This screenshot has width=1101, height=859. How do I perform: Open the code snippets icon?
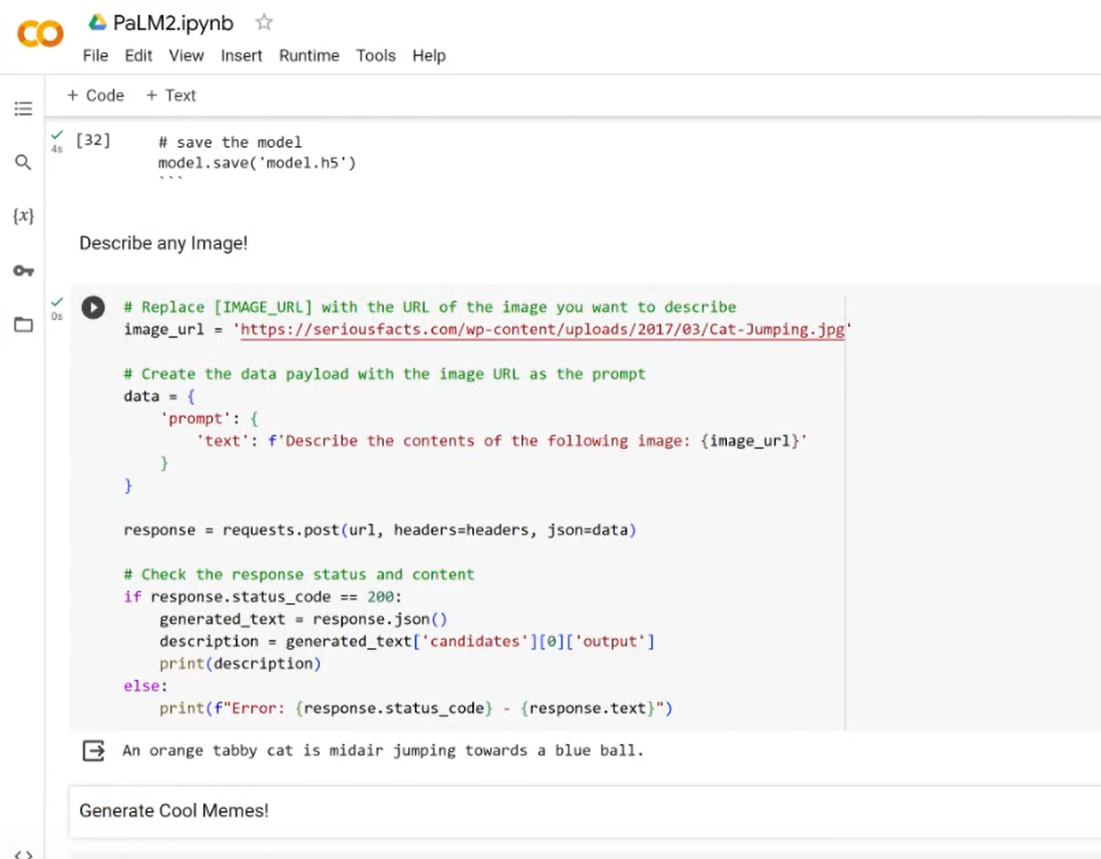pyautogui.click(x=23, y=854)
